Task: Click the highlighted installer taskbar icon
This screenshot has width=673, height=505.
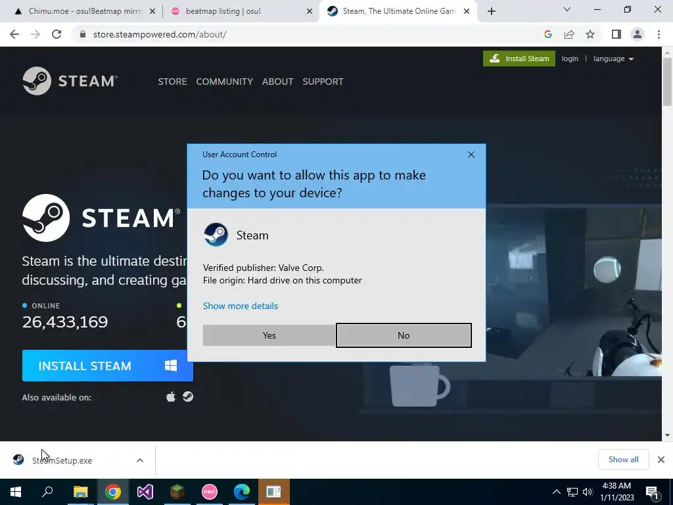Action: [273, 492]
